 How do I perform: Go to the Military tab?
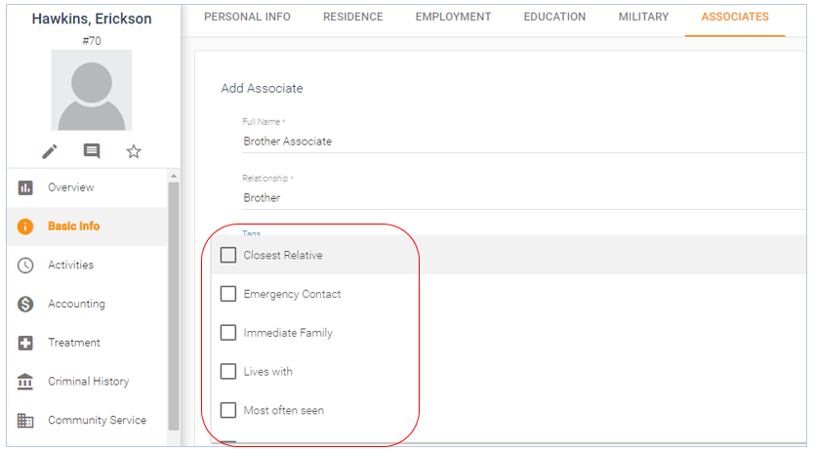[x=643, y=18]
